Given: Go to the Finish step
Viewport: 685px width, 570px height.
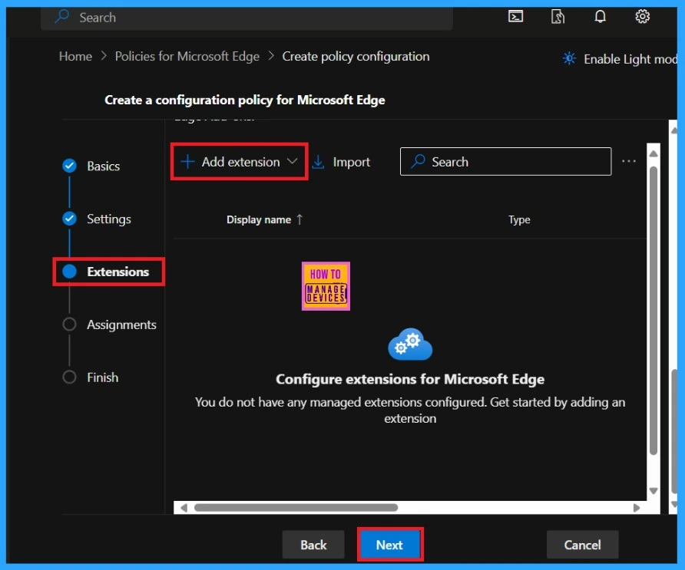Looking at the screenshot, I should coord(91,377).
